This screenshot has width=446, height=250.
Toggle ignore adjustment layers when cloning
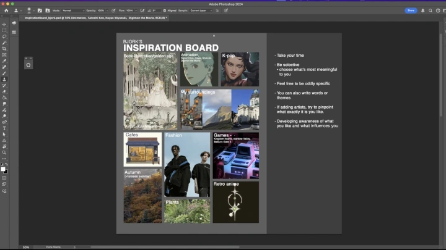point(217,10)
